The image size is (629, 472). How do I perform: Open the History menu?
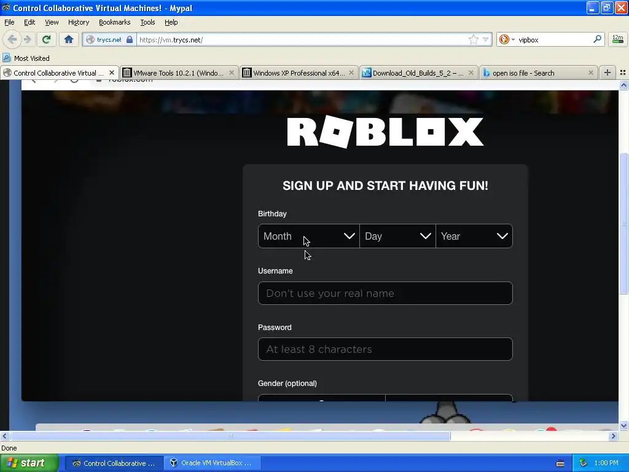click(x=78, y=22)
